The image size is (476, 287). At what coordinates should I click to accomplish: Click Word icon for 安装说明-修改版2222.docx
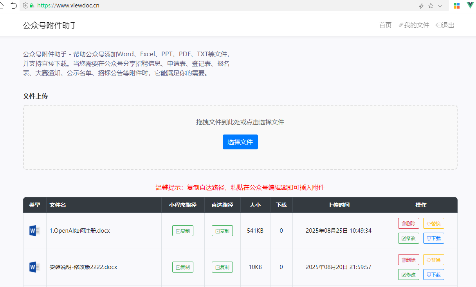35,267
